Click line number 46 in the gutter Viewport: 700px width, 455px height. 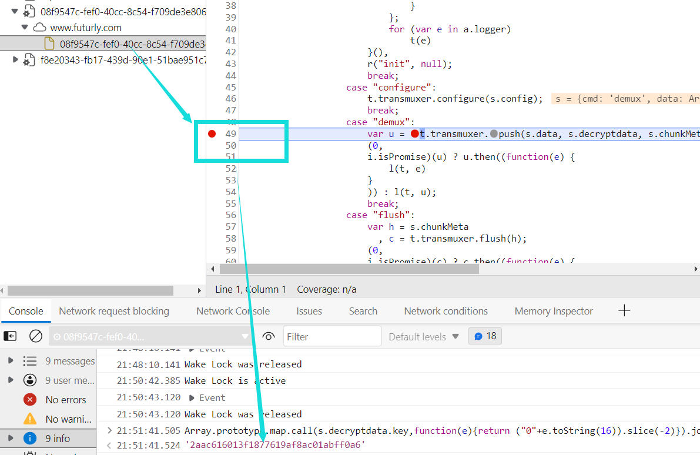click(x=230, y=99)
